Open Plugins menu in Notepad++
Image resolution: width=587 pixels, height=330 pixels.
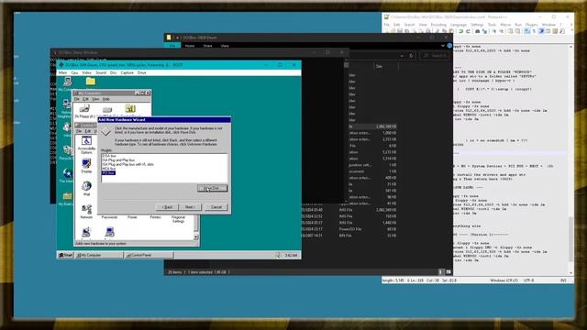point(532,25)
